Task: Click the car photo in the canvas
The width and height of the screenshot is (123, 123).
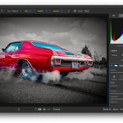Action: pyautogui.click(x=53, y=60)
